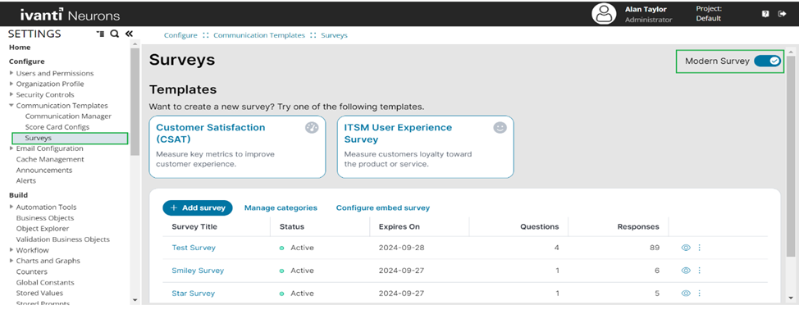Viewport: 799px width, 319px height.
Task: Click the 2024-09-28 expiry date cell
Action: (x=401, y=248)
